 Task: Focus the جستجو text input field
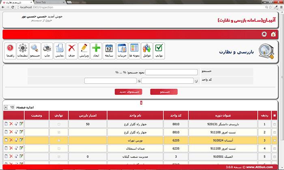tap(171, 72)
